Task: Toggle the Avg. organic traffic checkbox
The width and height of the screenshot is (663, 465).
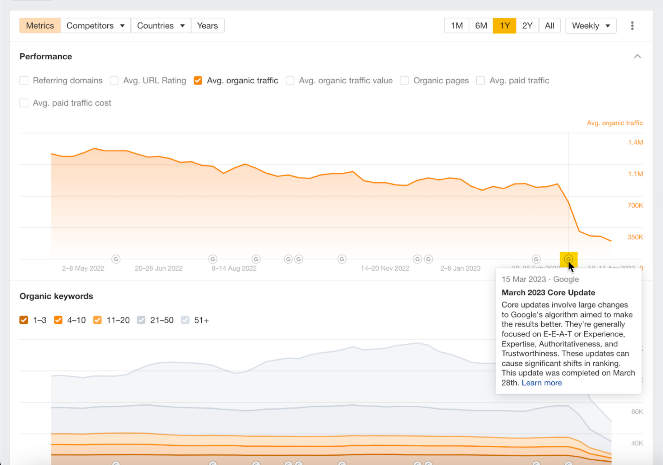Action: 197,81
